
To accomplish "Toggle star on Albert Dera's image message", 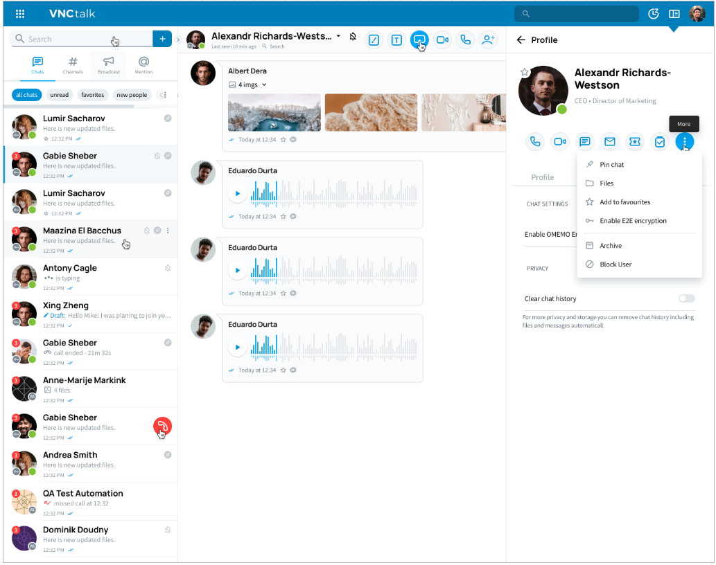I will click(x=283, y=139).
